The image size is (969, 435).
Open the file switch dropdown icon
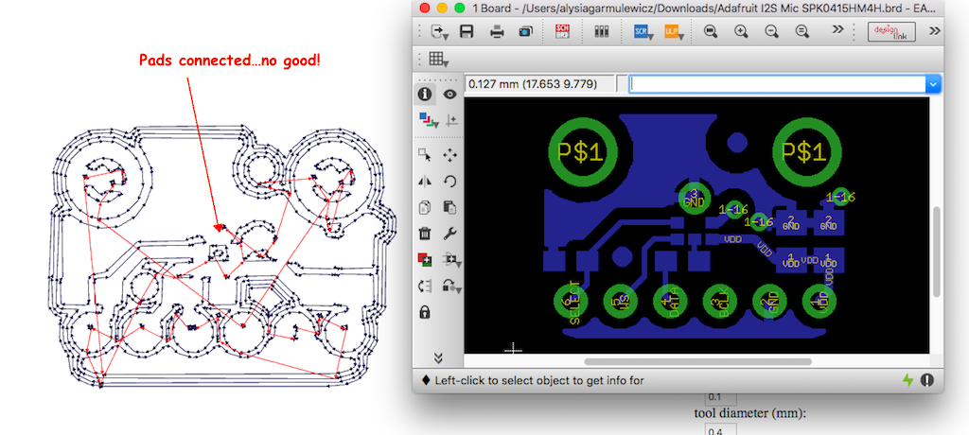(x=438, y=31)
